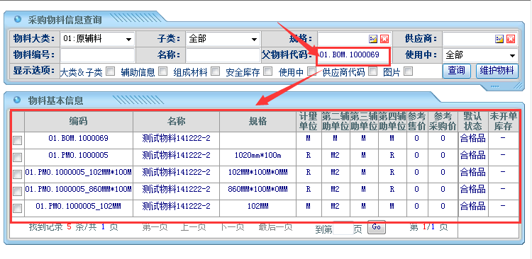Viewport: 532px width, 259px height.
Task: Clear the 规格 field with red icon
Action: (x=384, y=39)
